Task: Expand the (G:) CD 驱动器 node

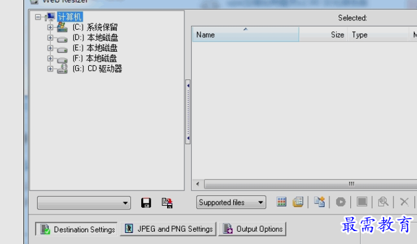Action: [x=50, y=69]
